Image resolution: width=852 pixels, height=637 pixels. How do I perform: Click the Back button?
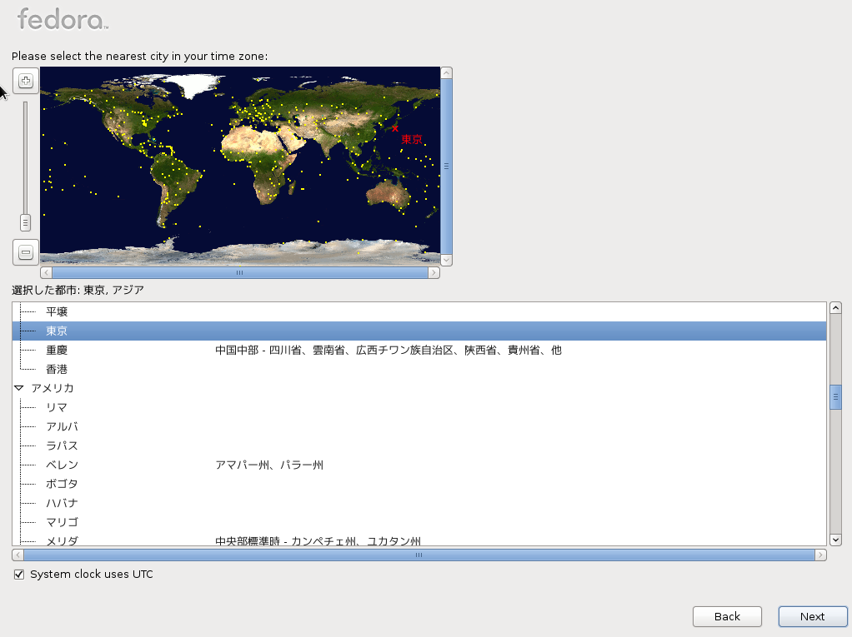tap(727, 616)
